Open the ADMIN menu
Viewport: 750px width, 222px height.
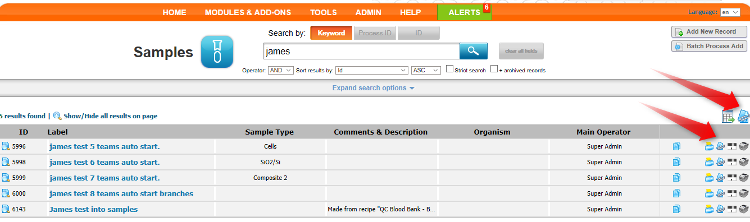(x=368, y=12)
